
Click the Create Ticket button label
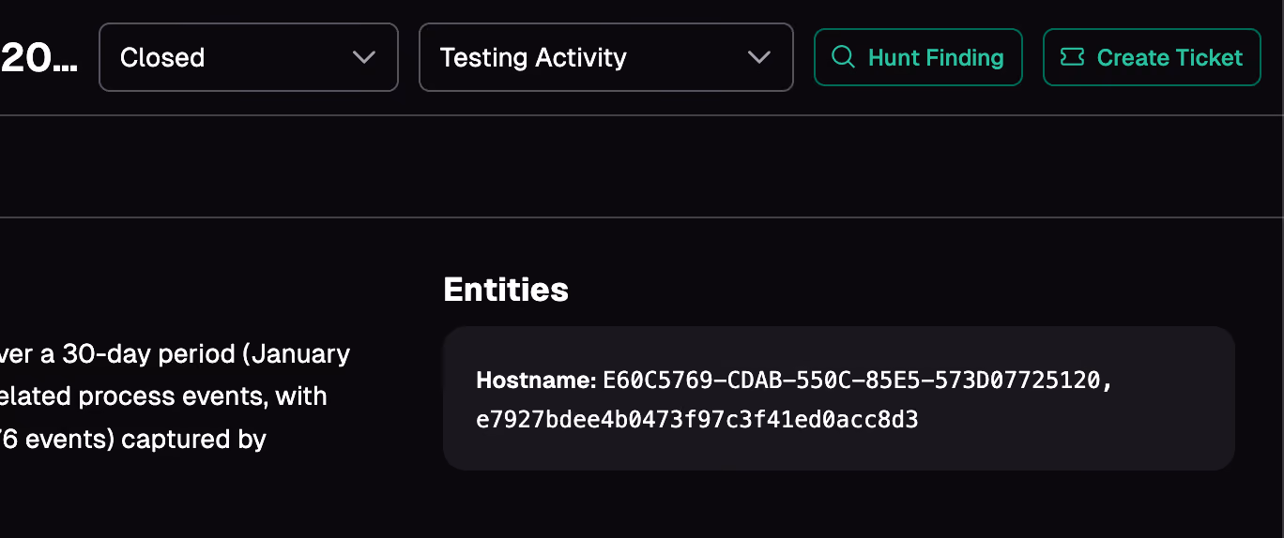(1169, 57)
